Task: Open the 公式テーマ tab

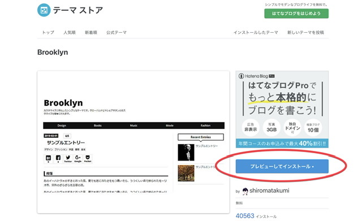Action: click(x=117, y=33)
